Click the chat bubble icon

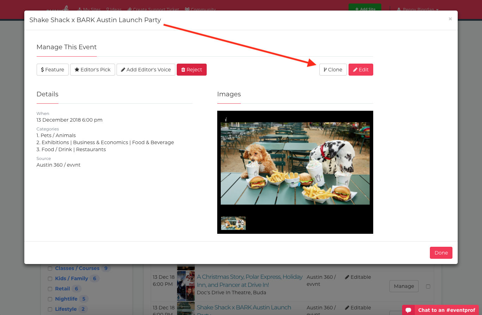coord(408,310)
